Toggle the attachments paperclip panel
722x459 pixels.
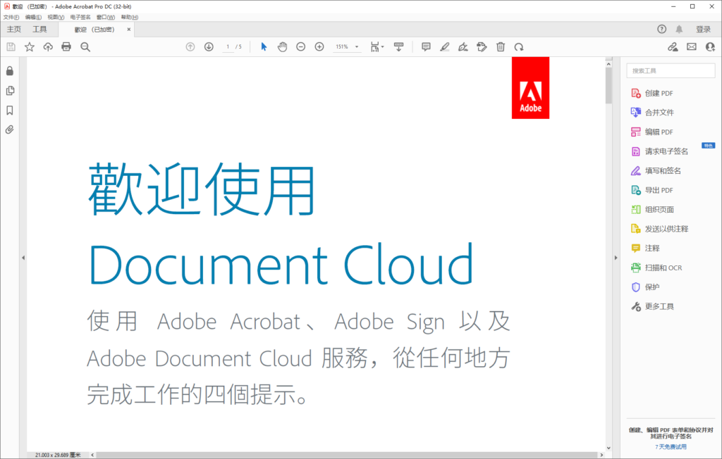click(9, 130)
